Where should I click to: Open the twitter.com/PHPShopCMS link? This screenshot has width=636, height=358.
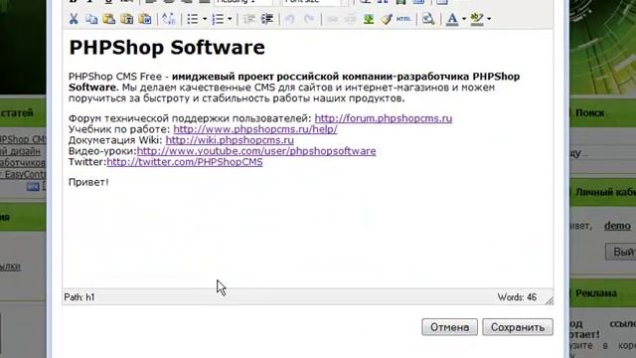185,162
